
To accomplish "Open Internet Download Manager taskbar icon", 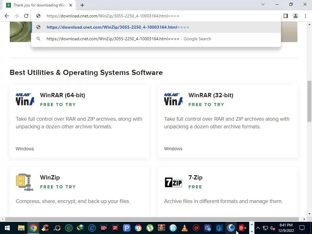I will 80,228.
